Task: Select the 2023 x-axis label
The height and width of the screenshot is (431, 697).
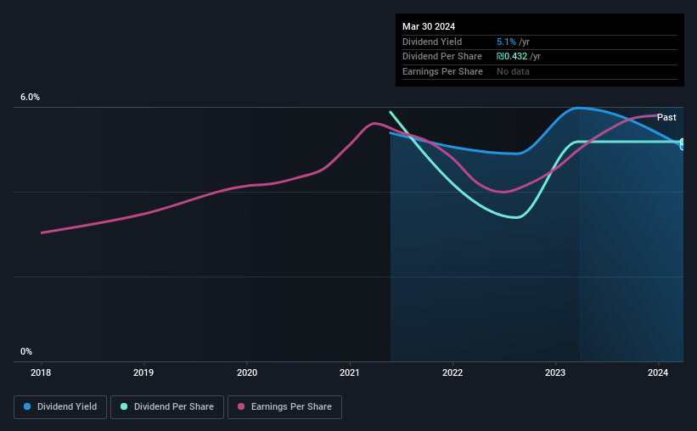Action: (555, 372)
